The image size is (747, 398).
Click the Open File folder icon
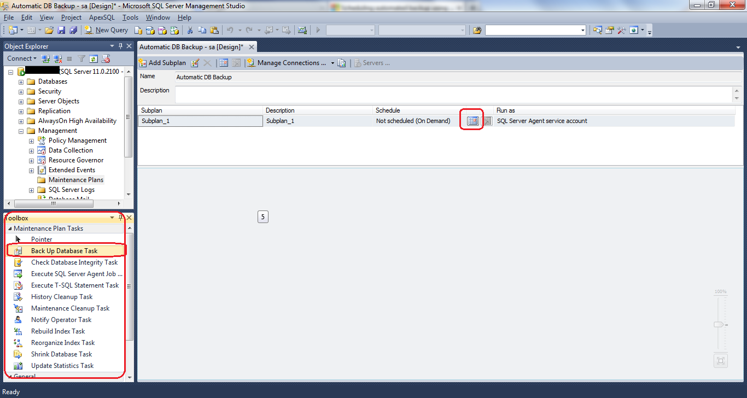pos(49,30)
